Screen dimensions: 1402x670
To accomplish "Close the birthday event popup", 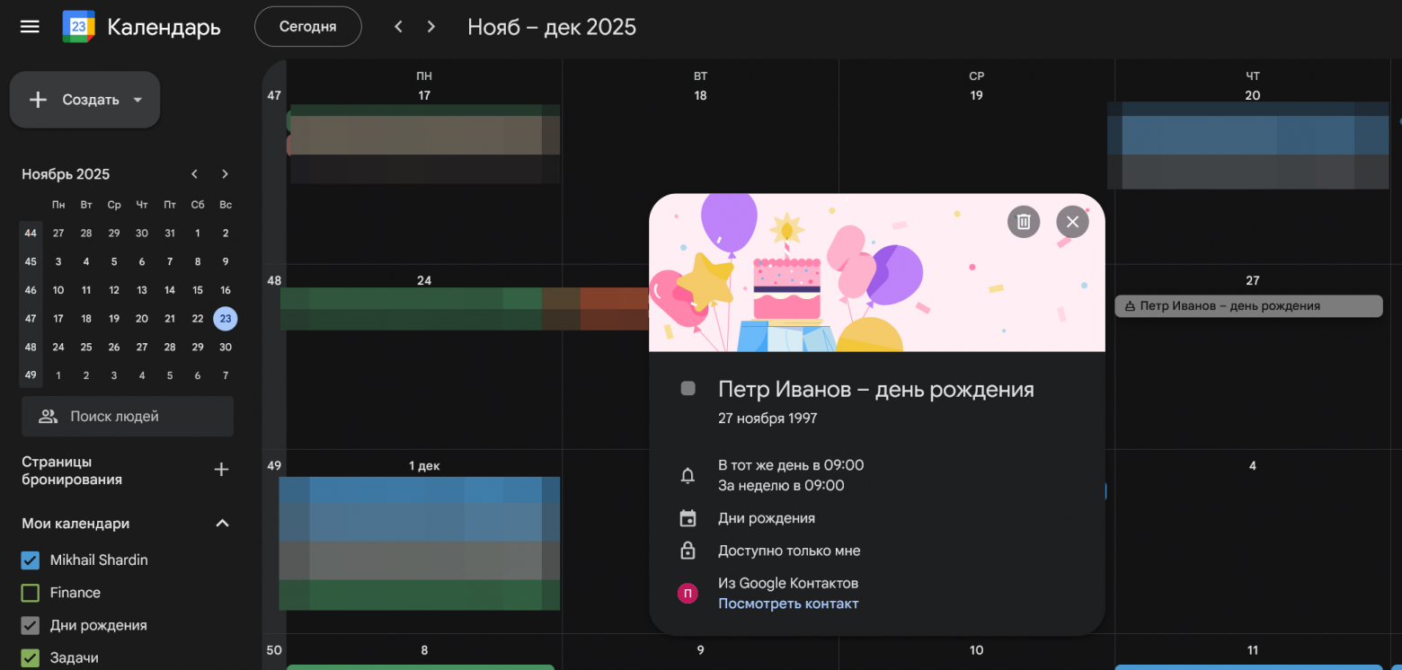I will 1071,222.
